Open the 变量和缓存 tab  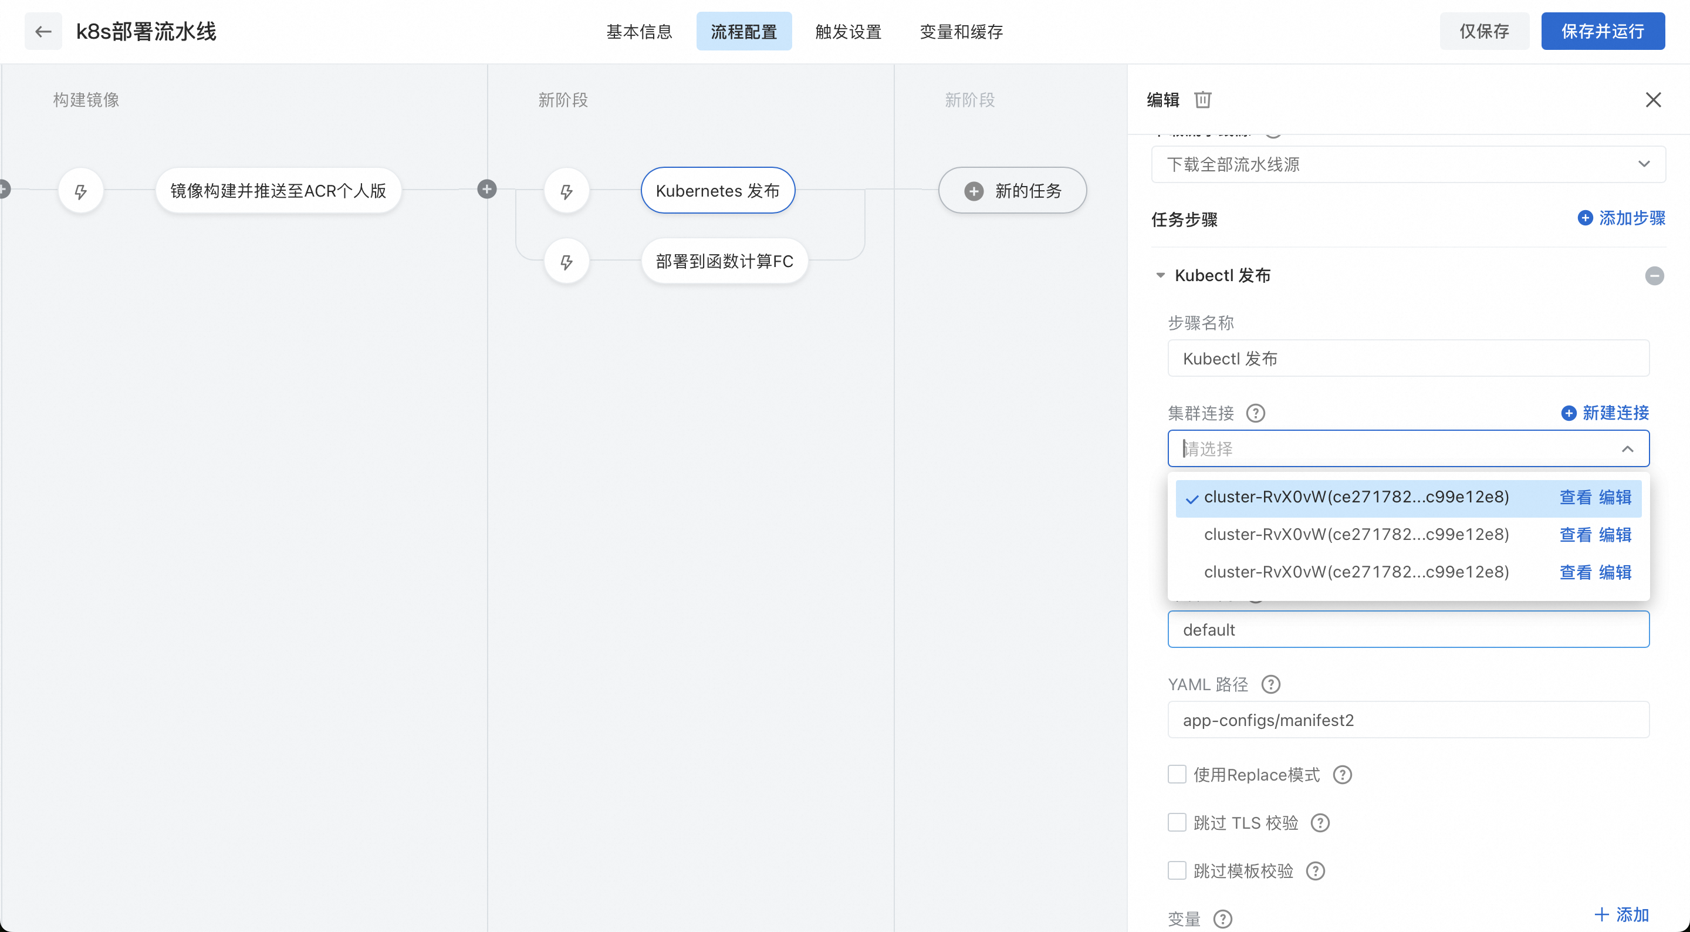(961, 32)
